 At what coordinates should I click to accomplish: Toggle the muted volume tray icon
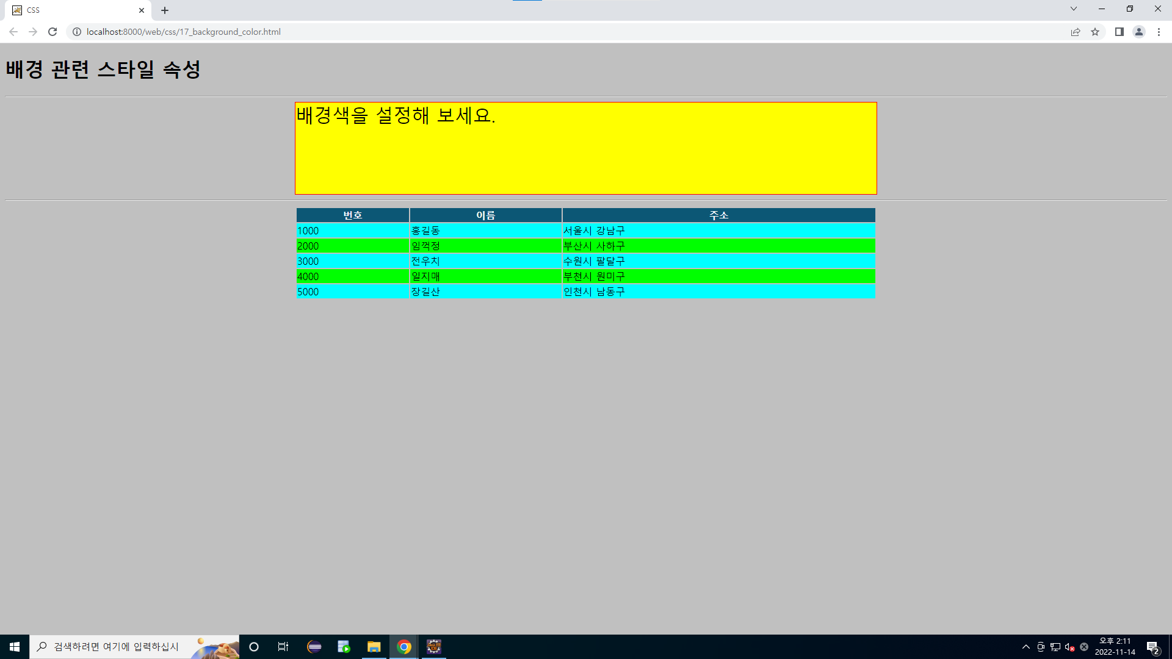pos(1069,647)
